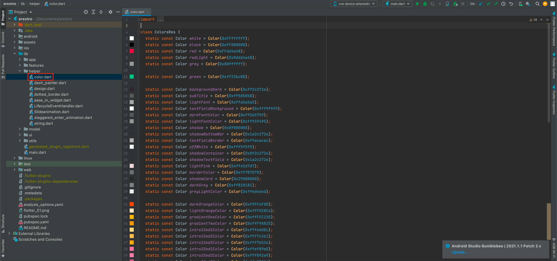557x261 pixels.
Task: Open Git history clock icon
Action: click(503, 4)
